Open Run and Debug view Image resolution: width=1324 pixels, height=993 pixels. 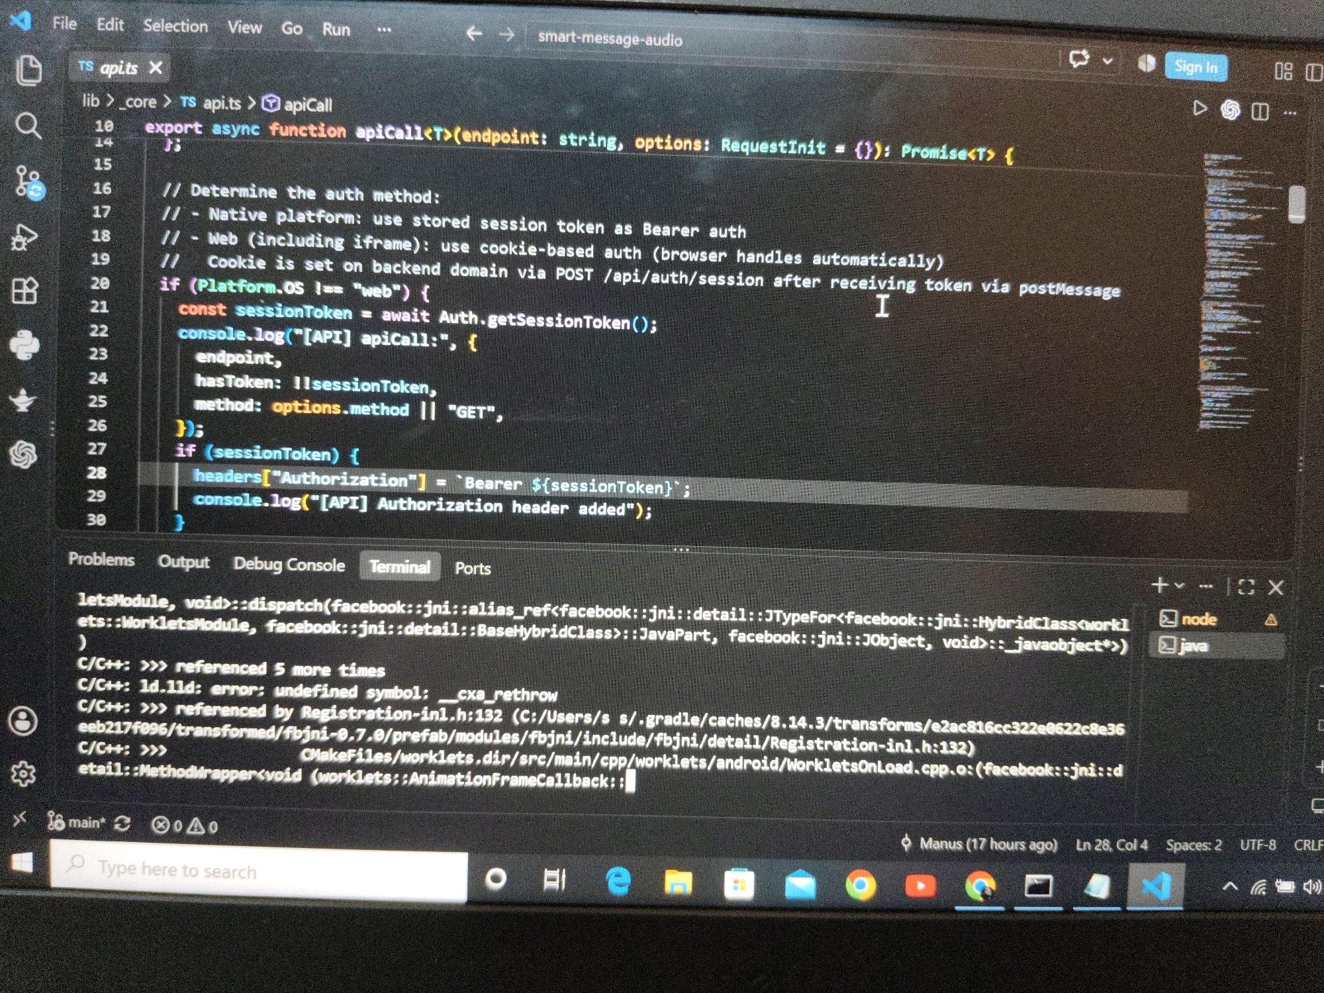click(x=24, y=236)
